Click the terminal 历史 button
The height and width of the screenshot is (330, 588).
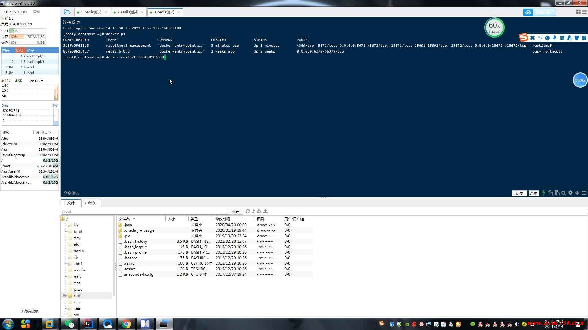pos(519,193)
